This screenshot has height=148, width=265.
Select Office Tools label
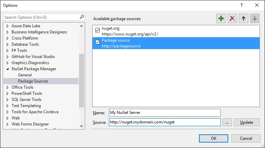point(22,87)
